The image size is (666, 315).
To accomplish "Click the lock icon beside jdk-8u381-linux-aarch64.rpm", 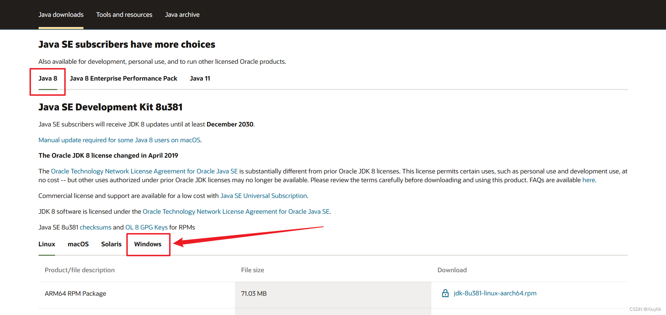I will 445,293.
